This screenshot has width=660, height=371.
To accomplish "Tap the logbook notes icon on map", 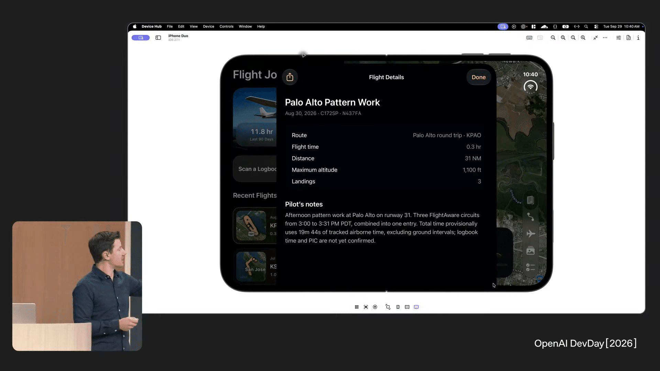I will (x=530, y=200).
